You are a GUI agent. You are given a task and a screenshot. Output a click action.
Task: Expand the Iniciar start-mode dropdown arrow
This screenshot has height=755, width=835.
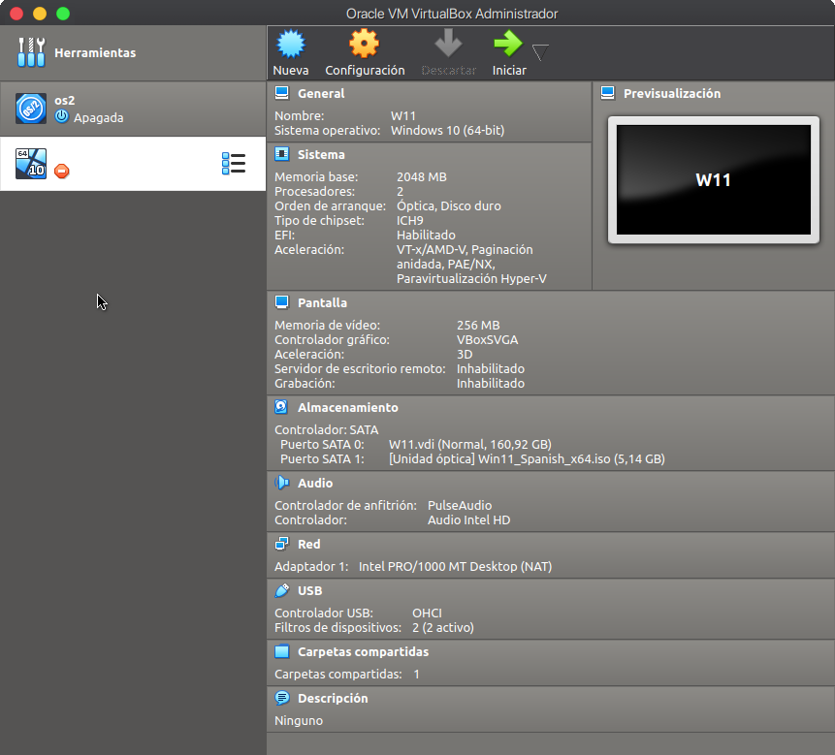[540, 52]
